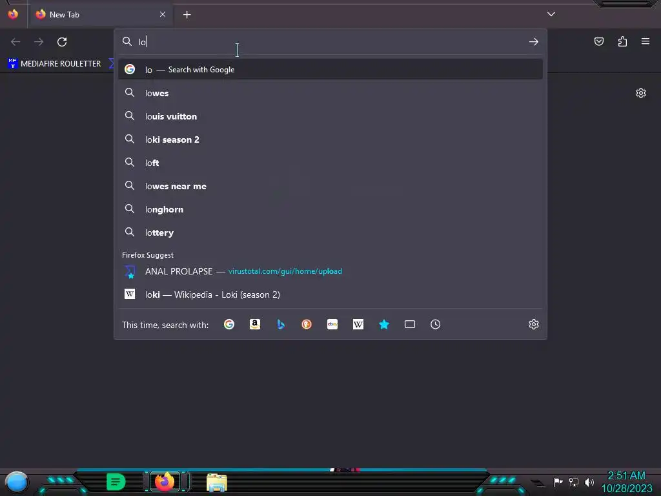This screenshot has height=496, width=661.
Task: Select the 'louis vuitton' suggestion
Action: [330, 116]
